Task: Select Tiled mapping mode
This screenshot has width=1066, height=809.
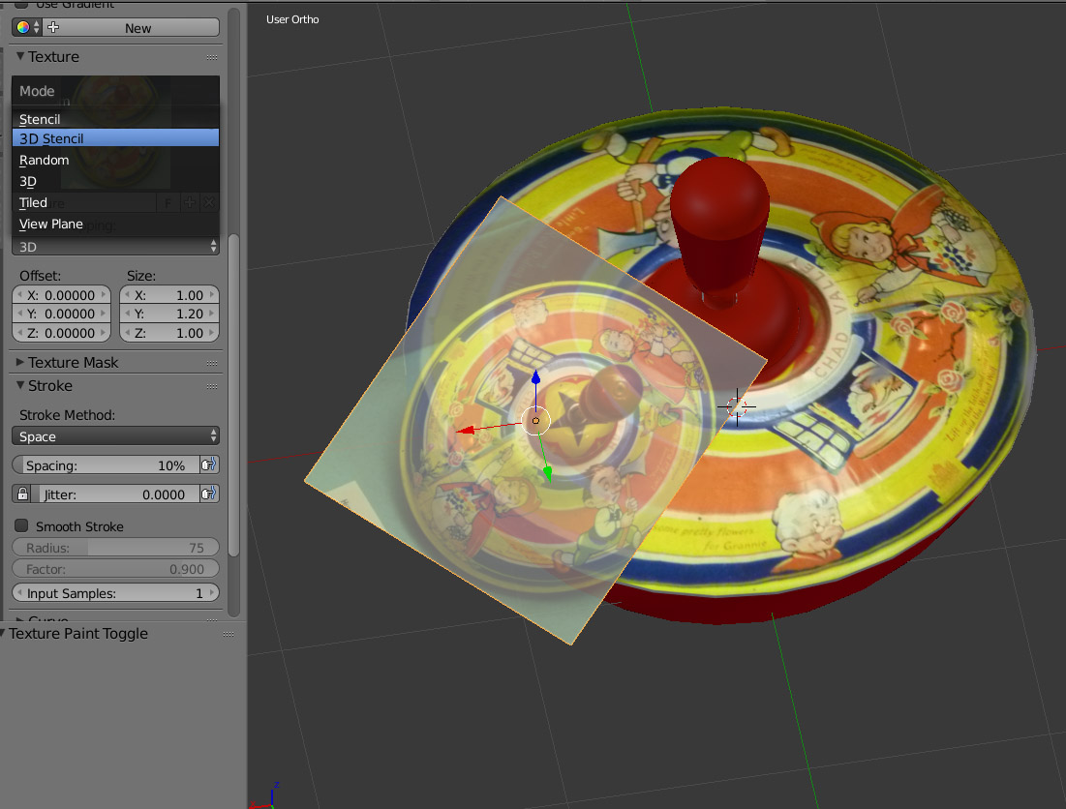Action: [115, 202]
